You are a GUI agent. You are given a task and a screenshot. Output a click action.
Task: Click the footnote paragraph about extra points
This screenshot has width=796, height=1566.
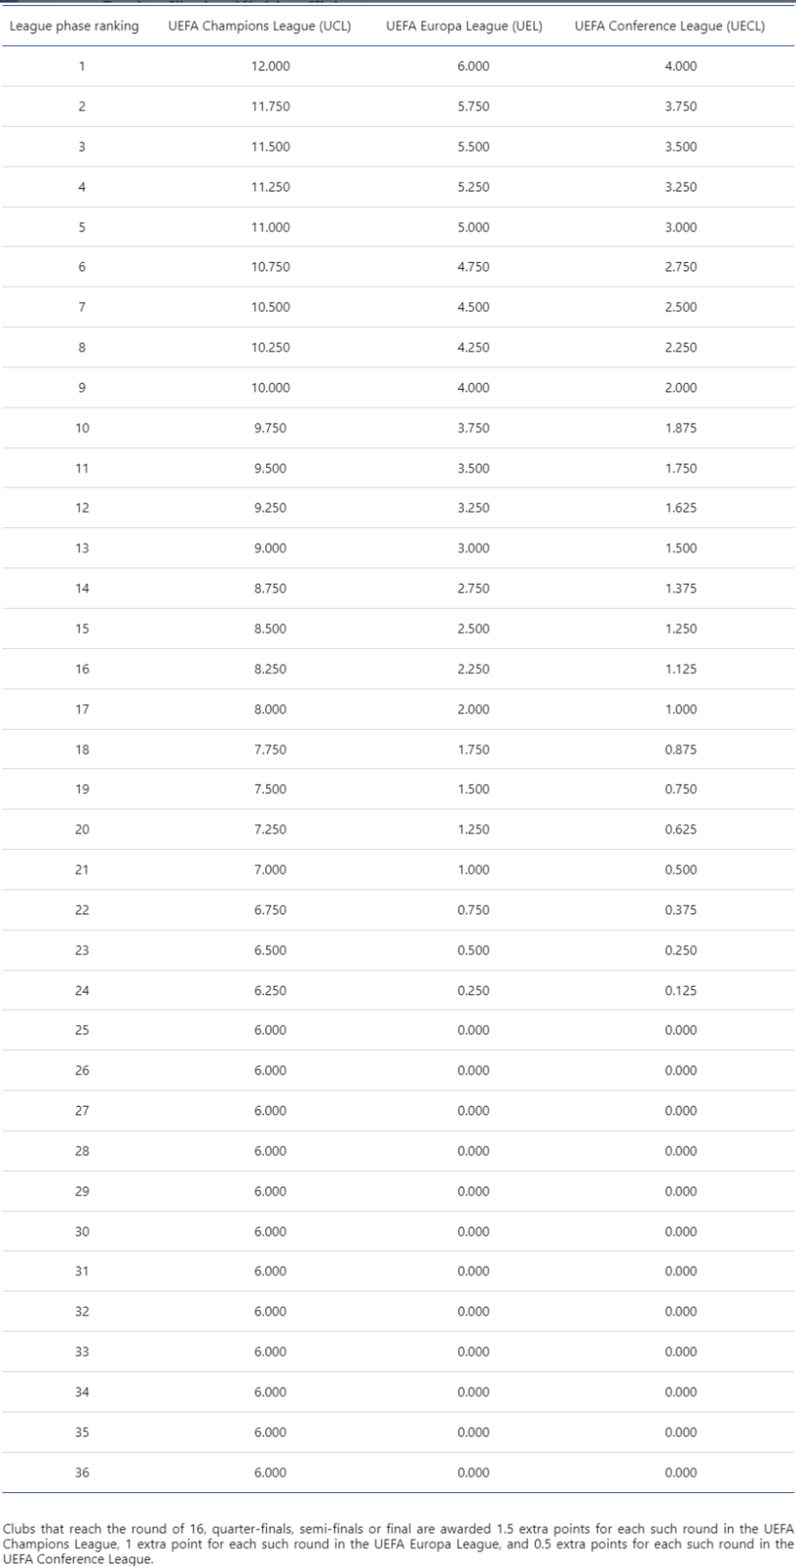pyautogui.click(x=398, y=1543)
